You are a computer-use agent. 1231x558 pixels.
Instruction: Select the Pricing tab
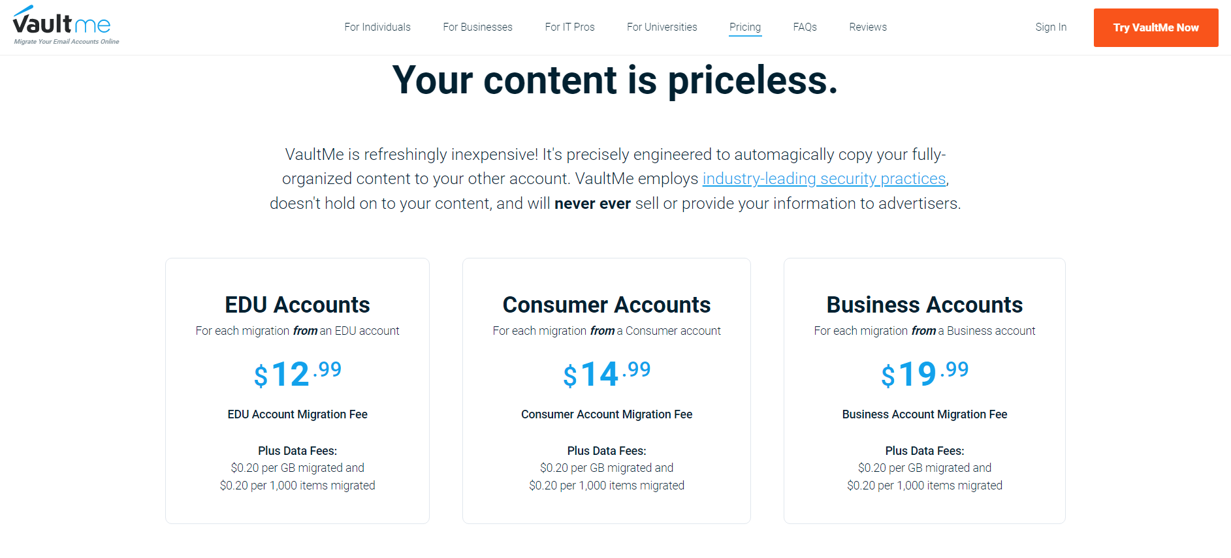pos(745,27)
